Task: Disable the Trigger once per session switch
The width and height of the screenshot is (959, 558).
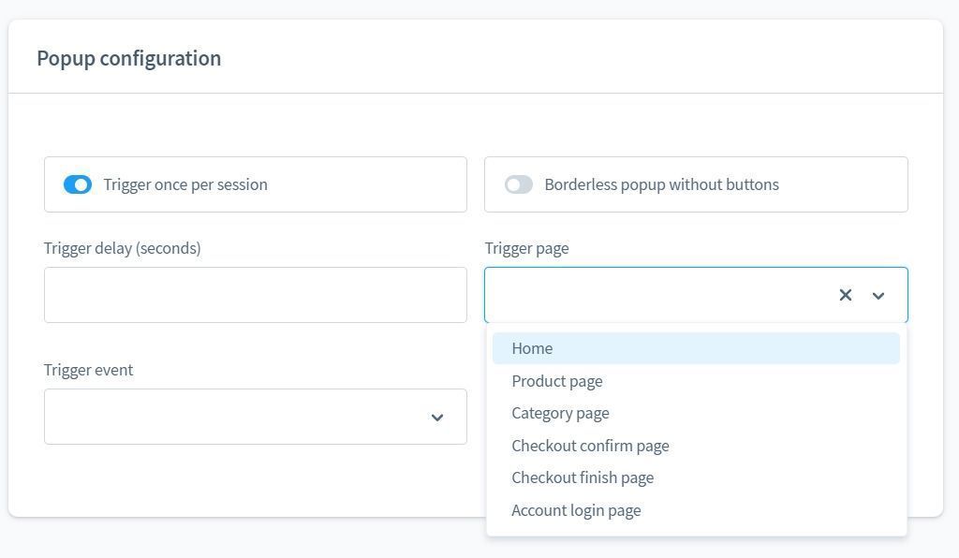Action: point(78,184)
